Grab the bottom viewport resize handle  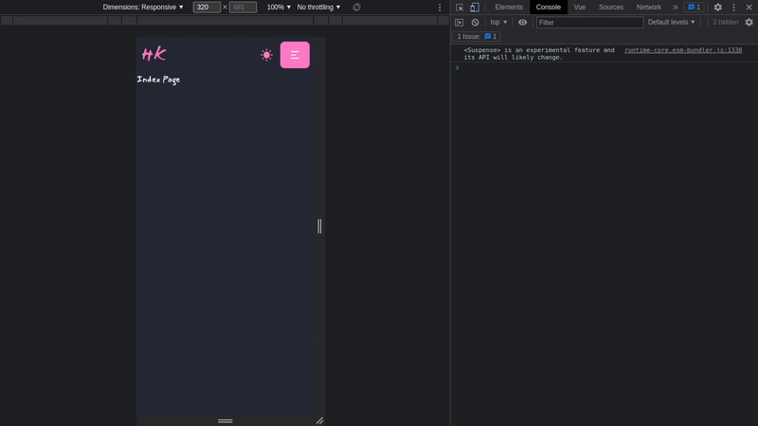point(226,420)
